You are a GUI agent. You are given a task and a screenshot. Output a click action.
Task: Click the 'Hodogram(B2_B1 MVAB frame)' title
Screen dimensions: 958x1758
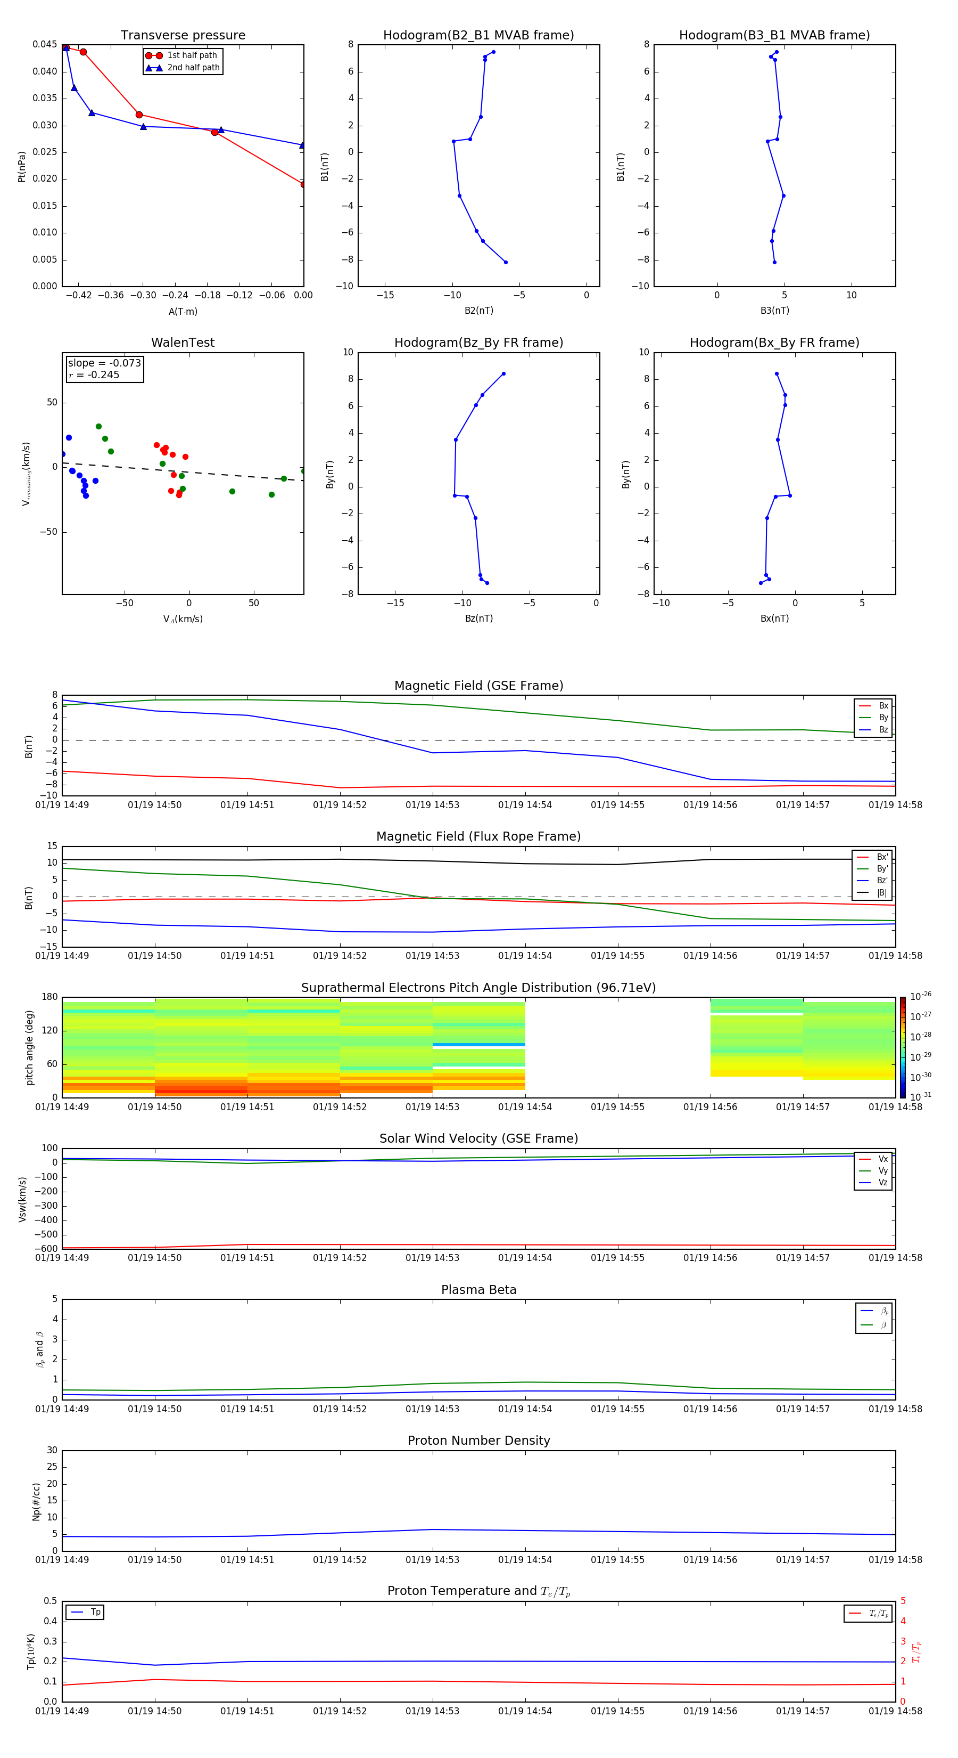[x=478, y=36]
